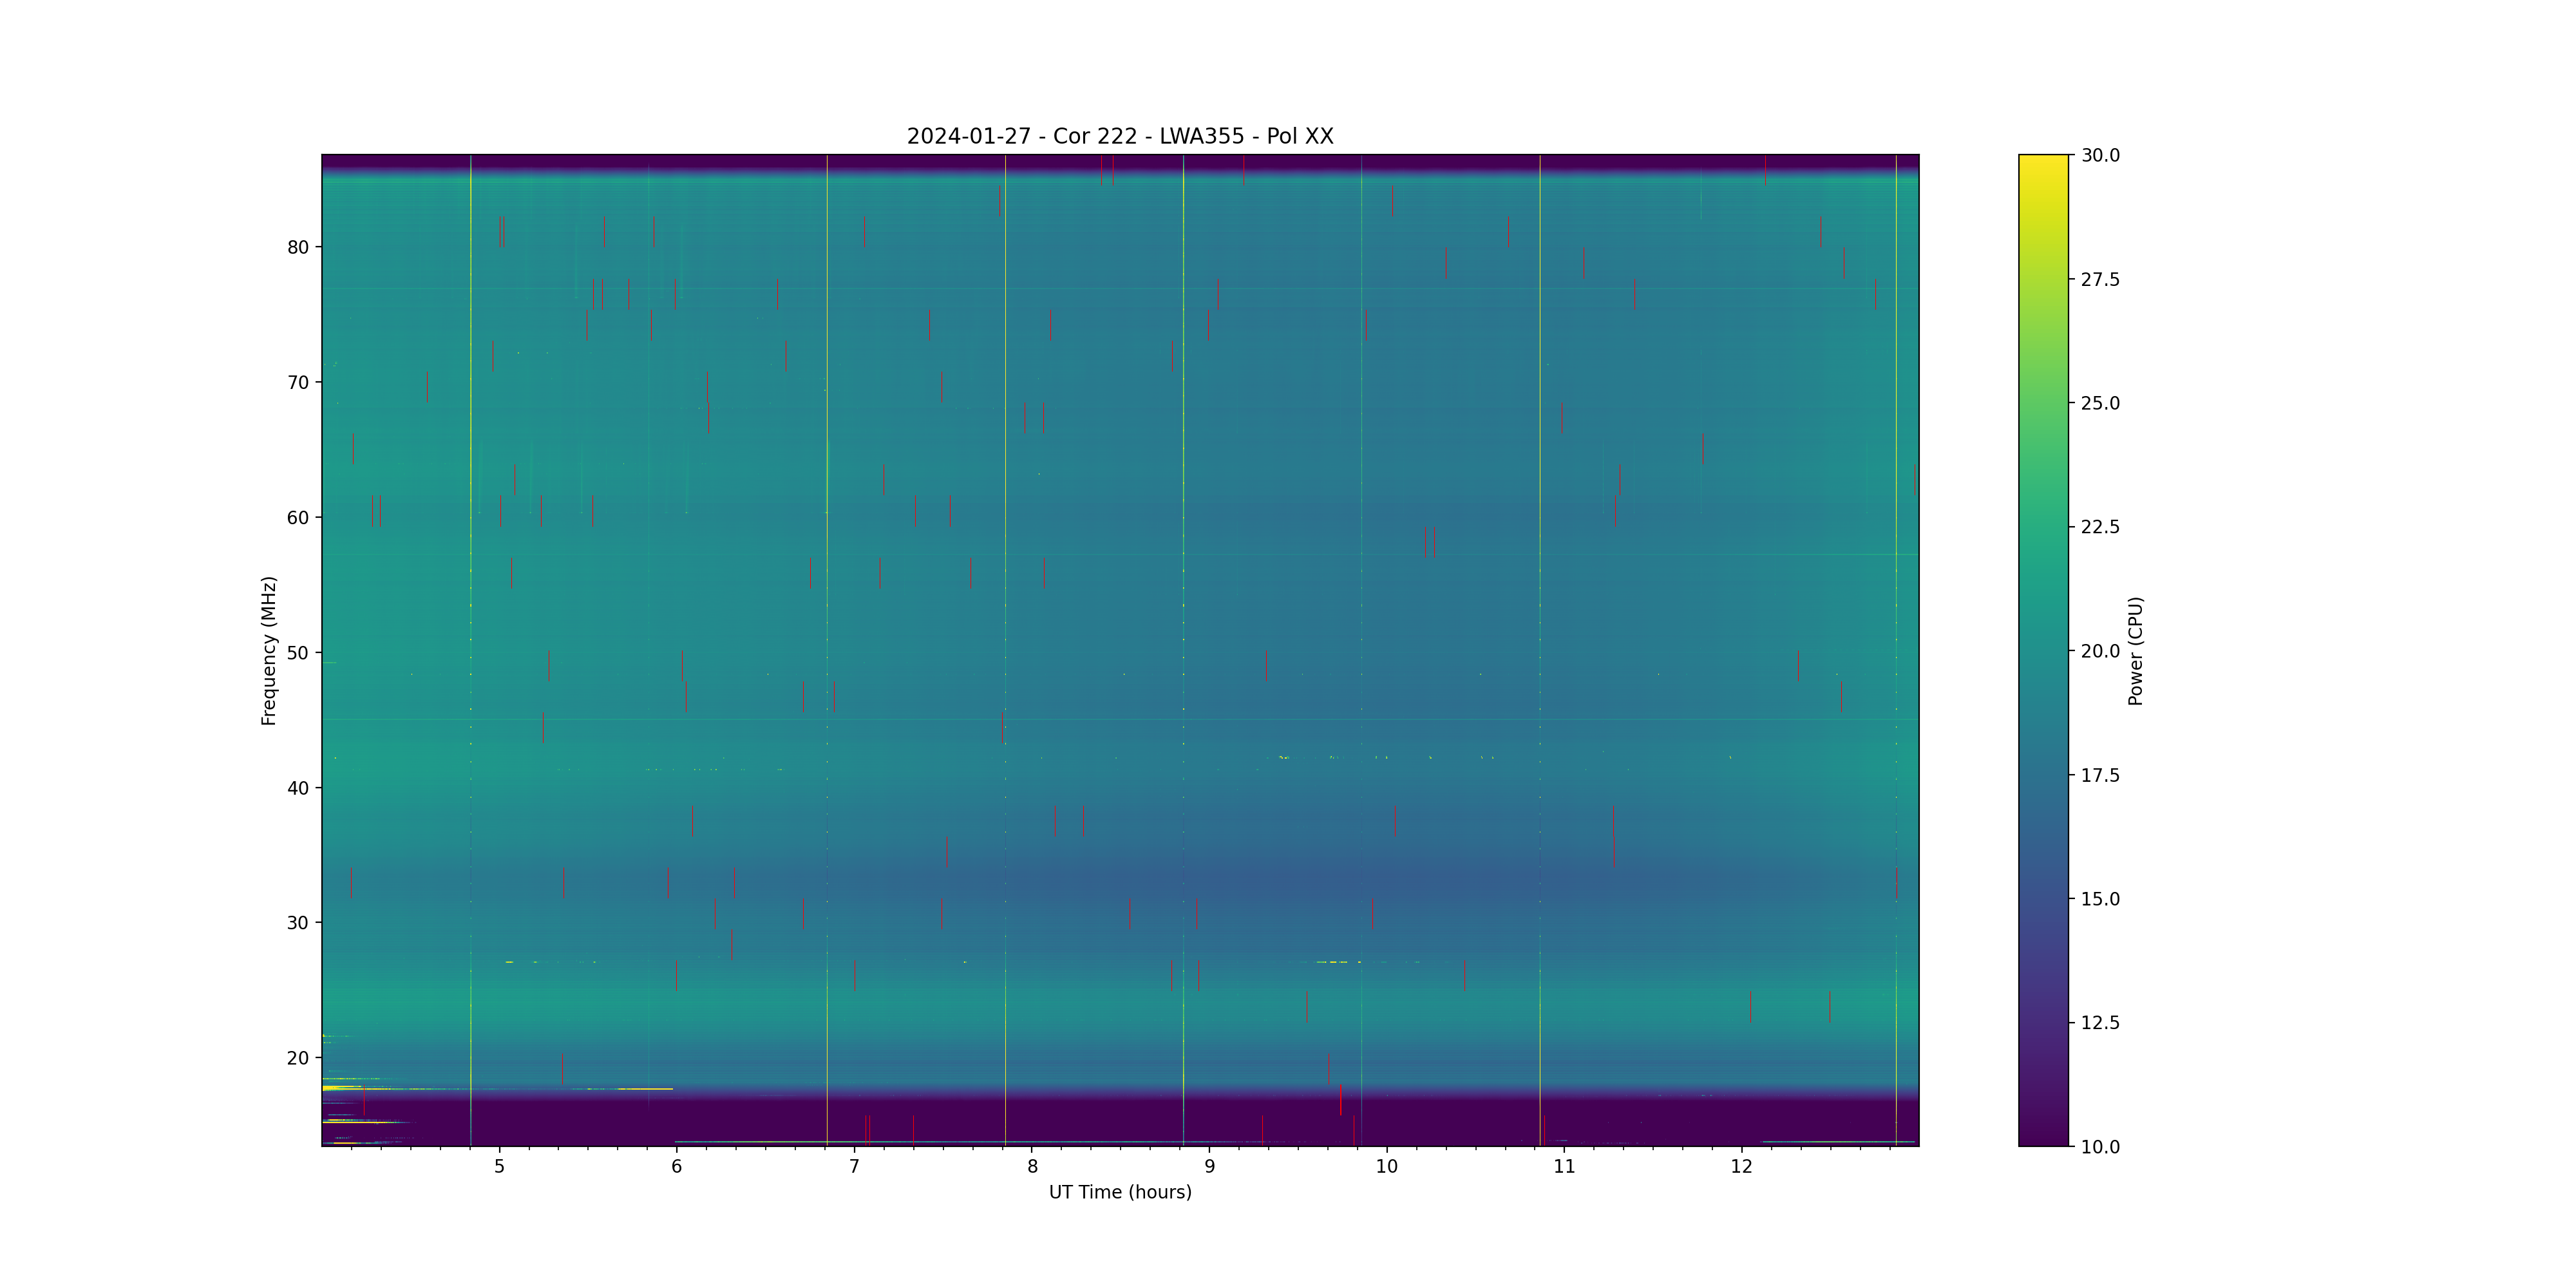2576x1288 pixels.
Task: Click the 80 tick label on frequency axis
Action: point(298,247)
